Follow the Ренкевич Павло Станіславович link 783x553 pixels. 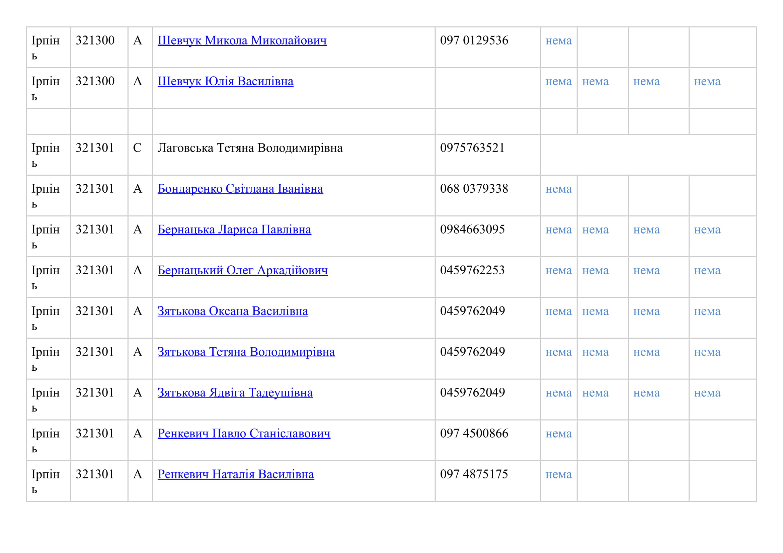click(243, 434)
